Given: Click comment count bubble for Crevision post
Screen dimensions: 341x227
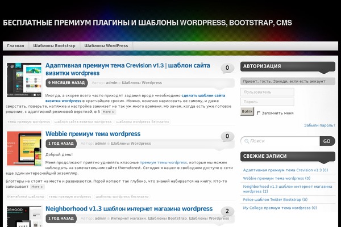Looking at the screenshot, I should pyautogui.click(x=227, y=68).
